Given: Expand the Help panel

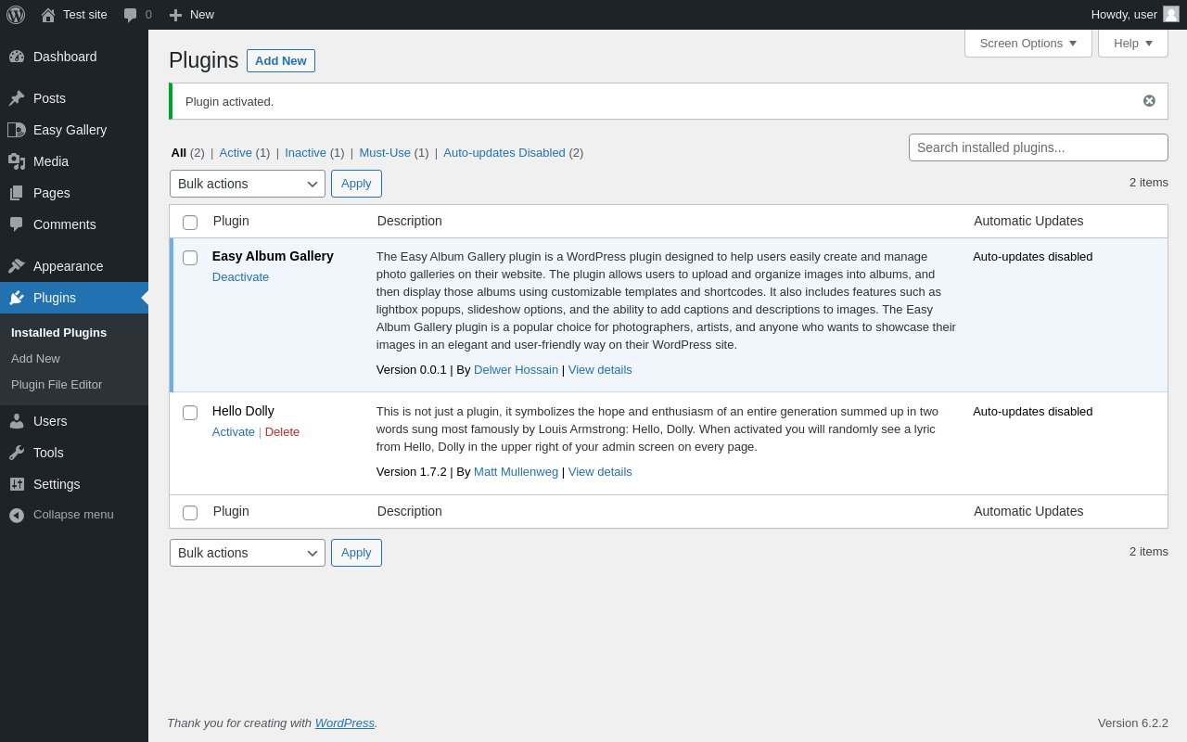Looking at the screenshot, I should click(x=1133, y=43).
